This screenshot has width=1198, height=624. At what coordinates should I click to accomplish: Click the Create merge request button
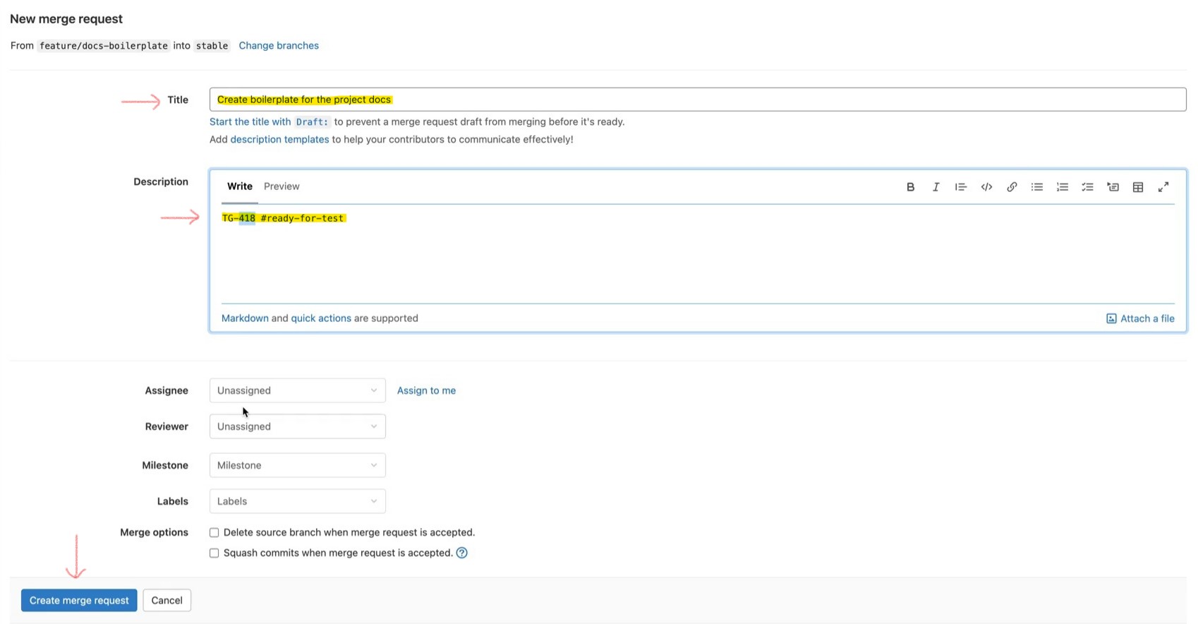pyautogui.click(x=79, y=601)
